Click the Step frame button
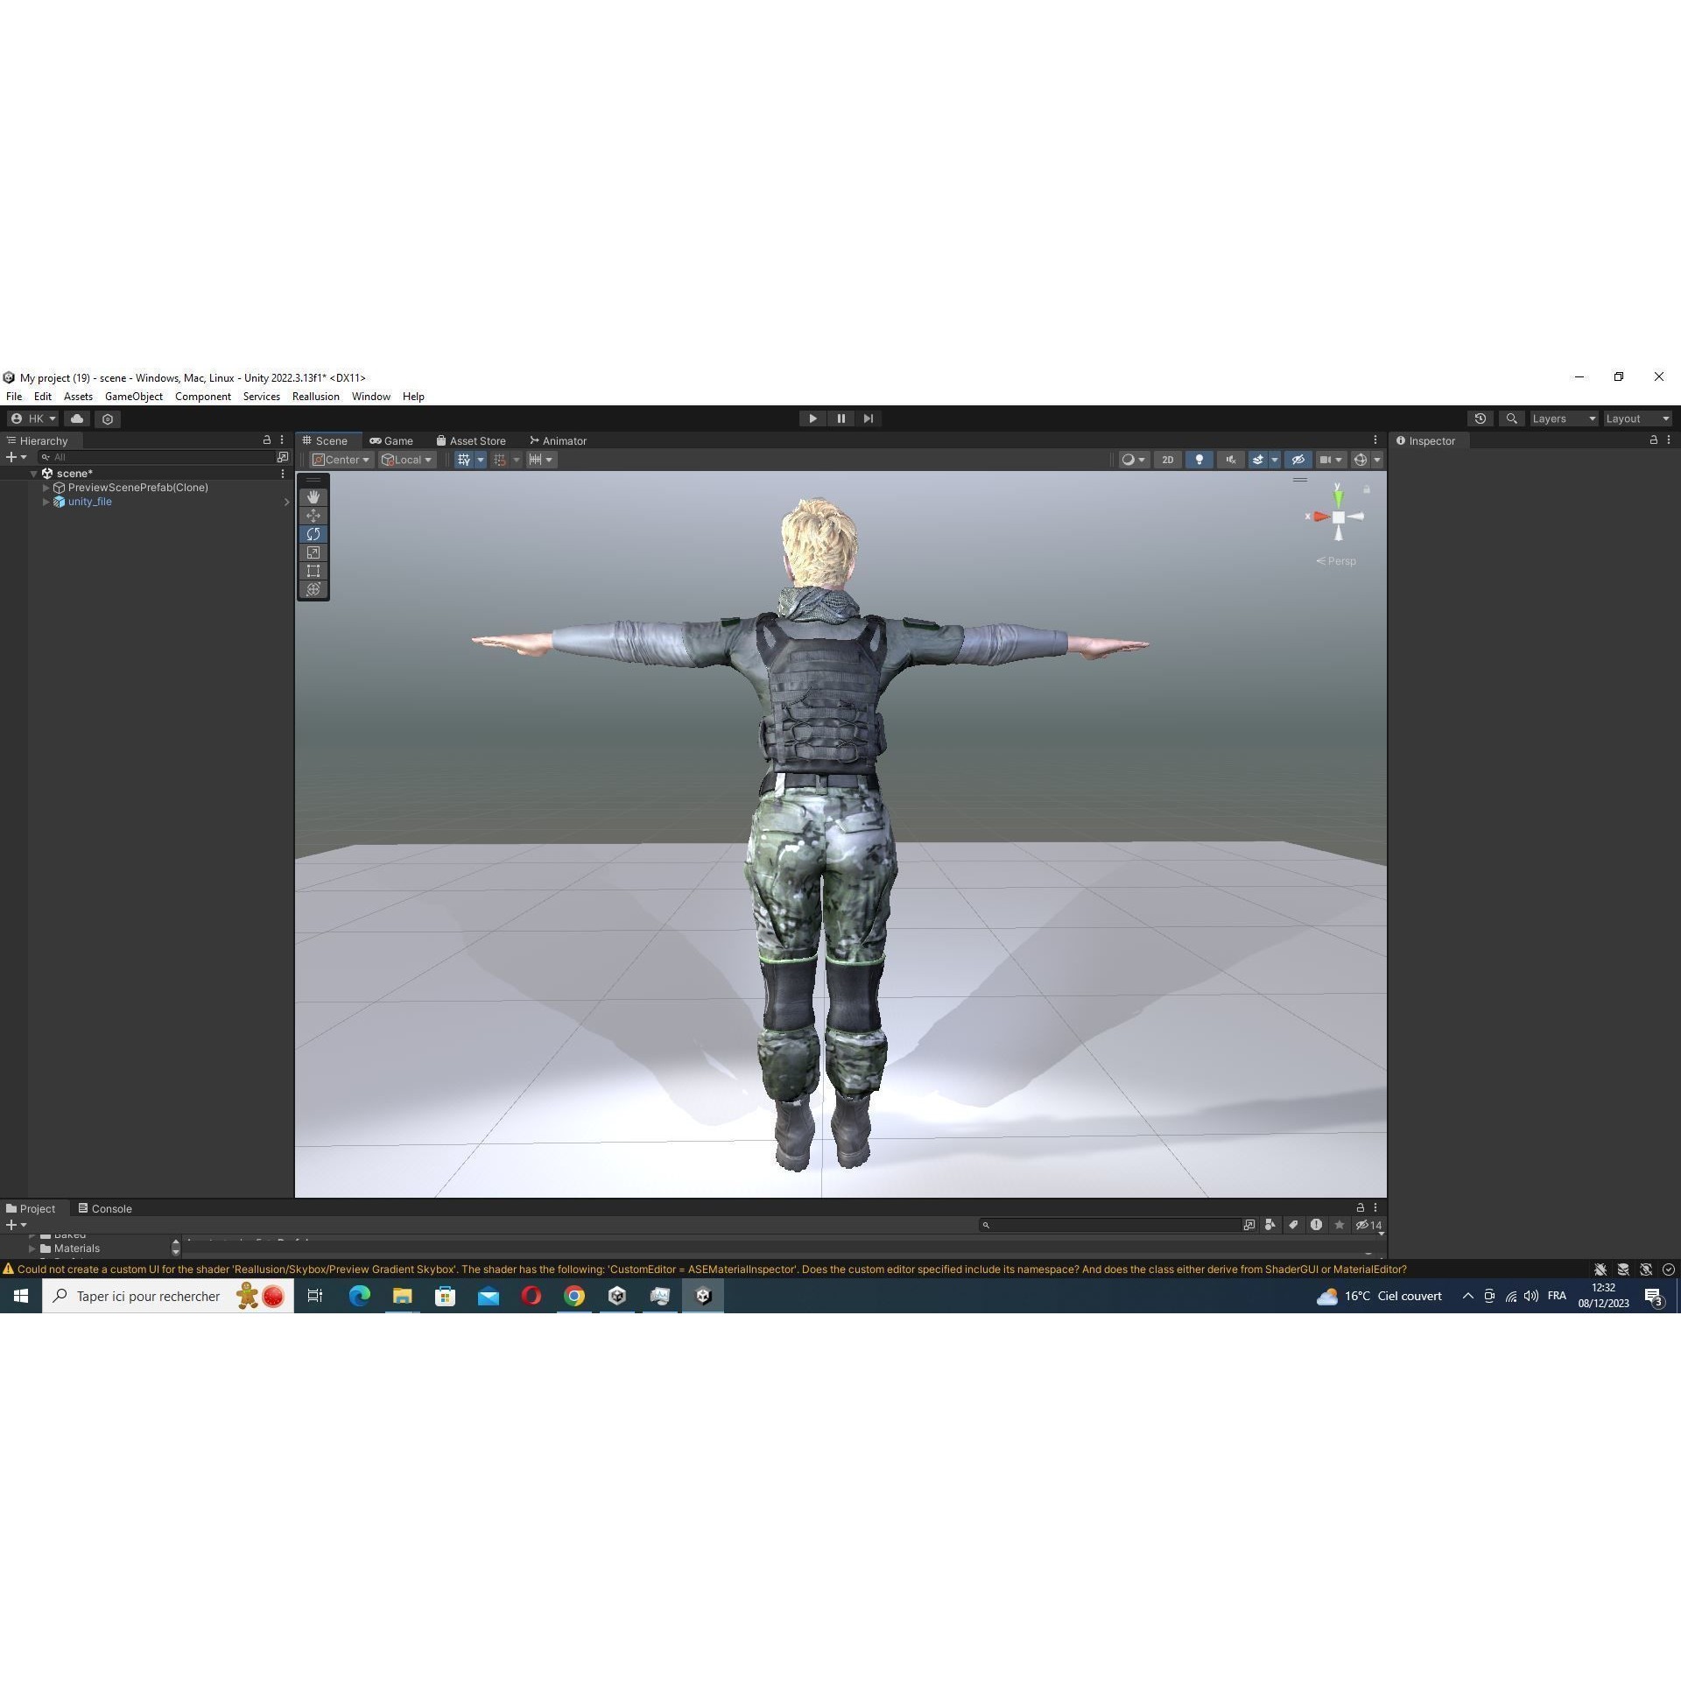 (x=869, y=418)
